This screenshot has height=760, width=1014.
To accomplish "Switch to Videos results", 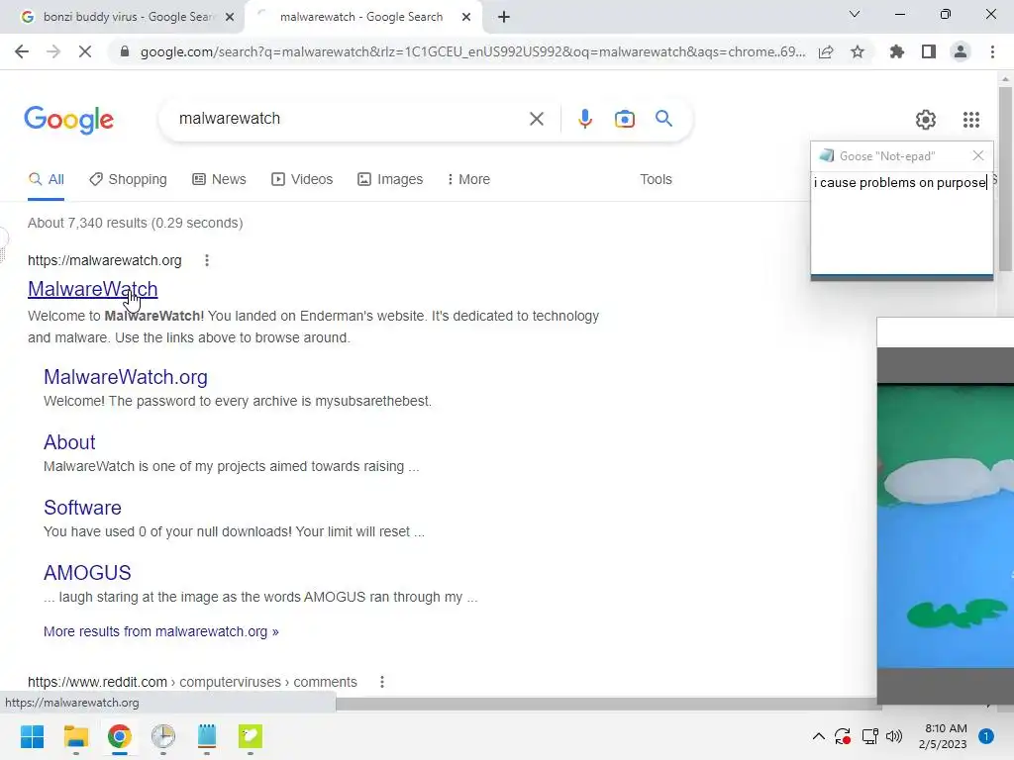I will coord(302,180).
